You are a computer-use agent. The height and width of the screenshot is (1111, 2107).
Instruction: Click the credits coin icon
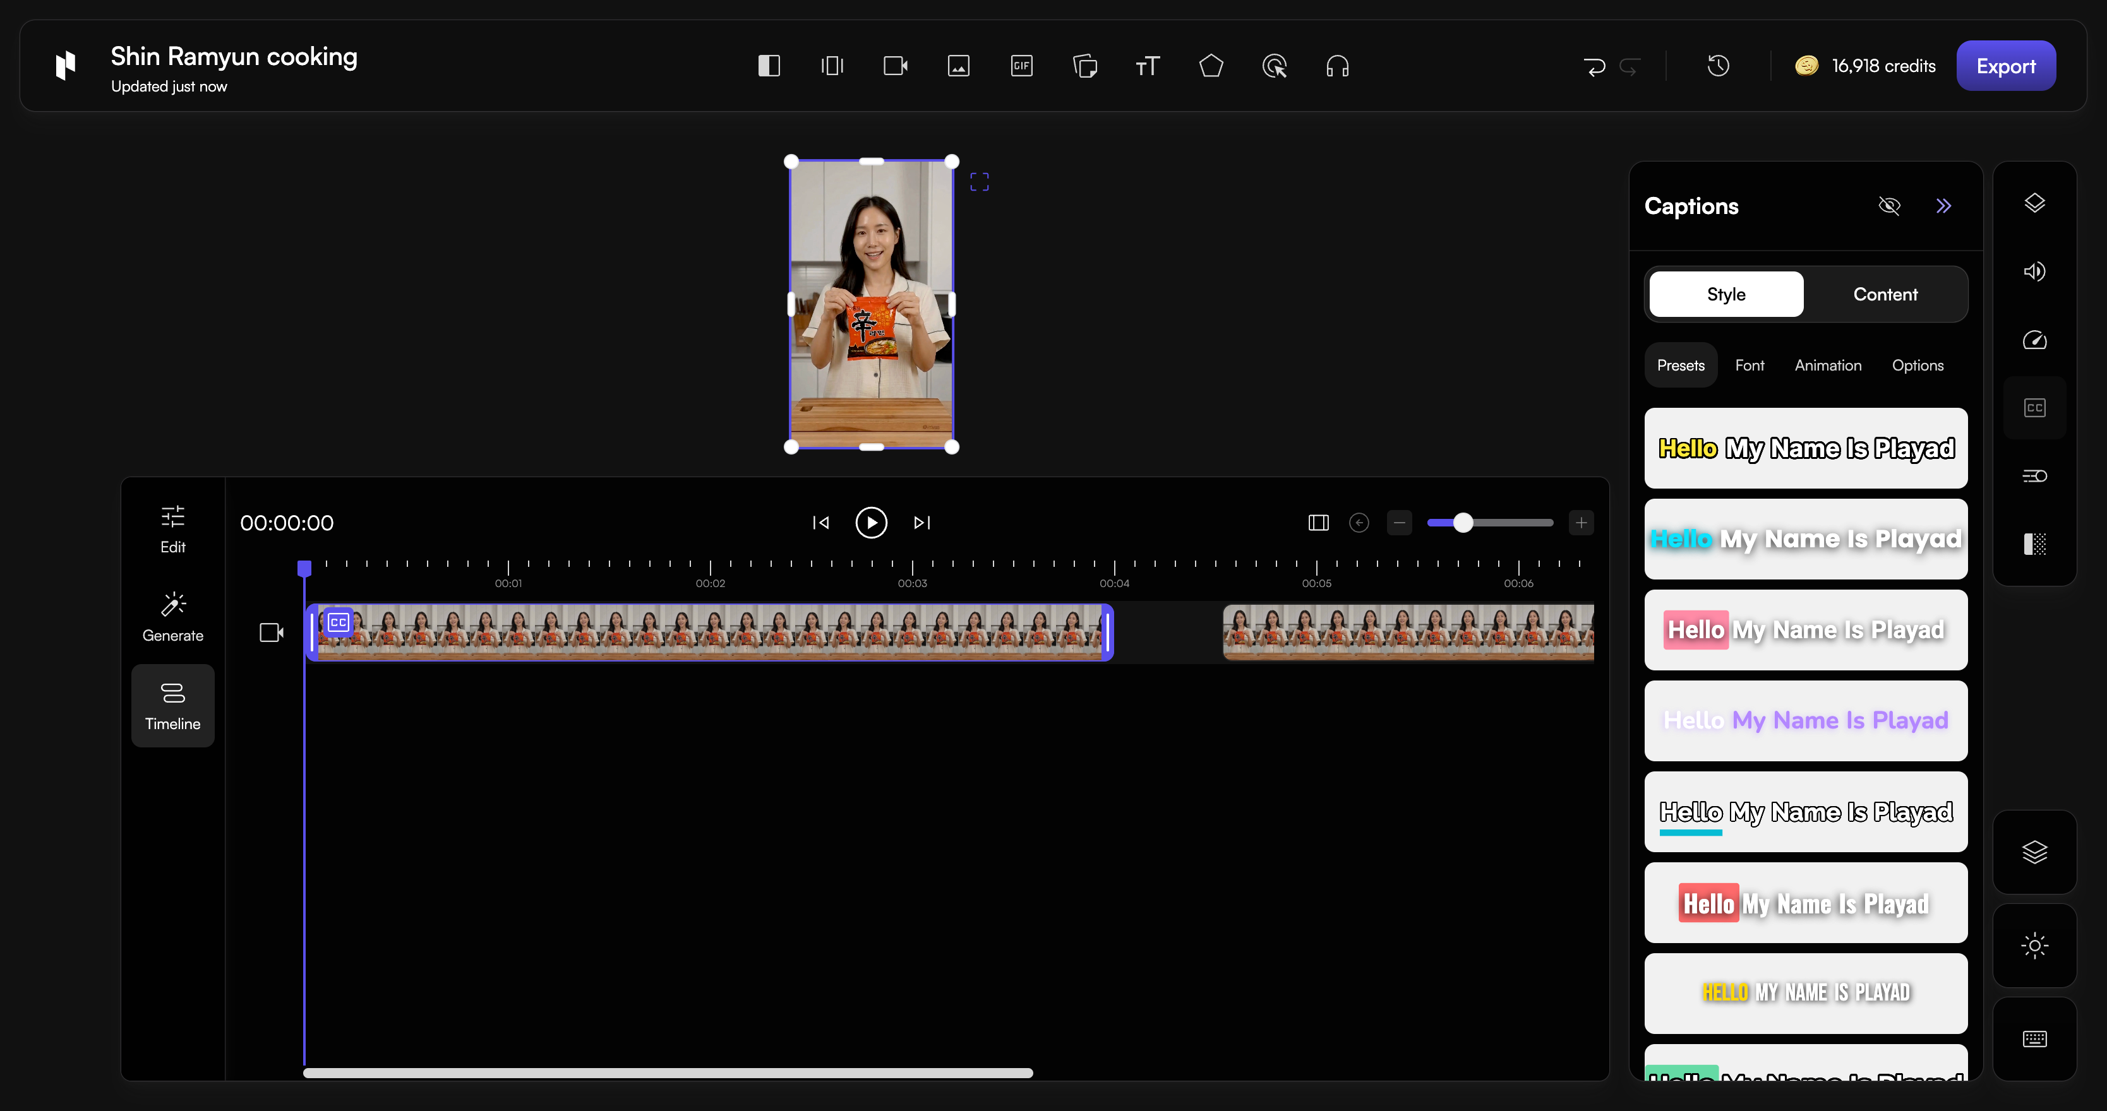1807,66
